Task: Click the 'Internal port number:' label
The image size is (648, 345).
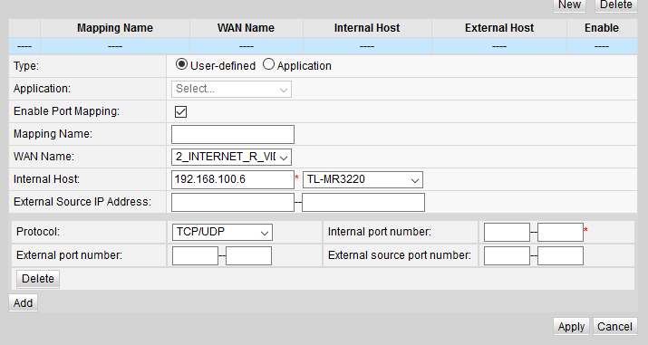Action: coord(380,232)
